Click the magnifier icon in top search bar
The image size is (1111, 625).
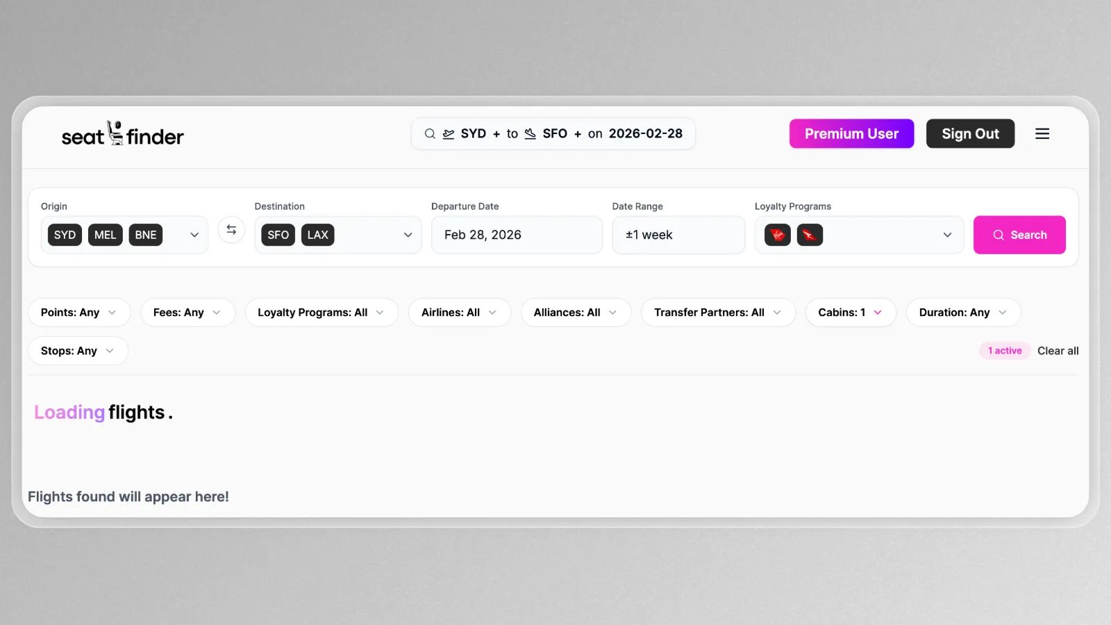pos(430,134)
